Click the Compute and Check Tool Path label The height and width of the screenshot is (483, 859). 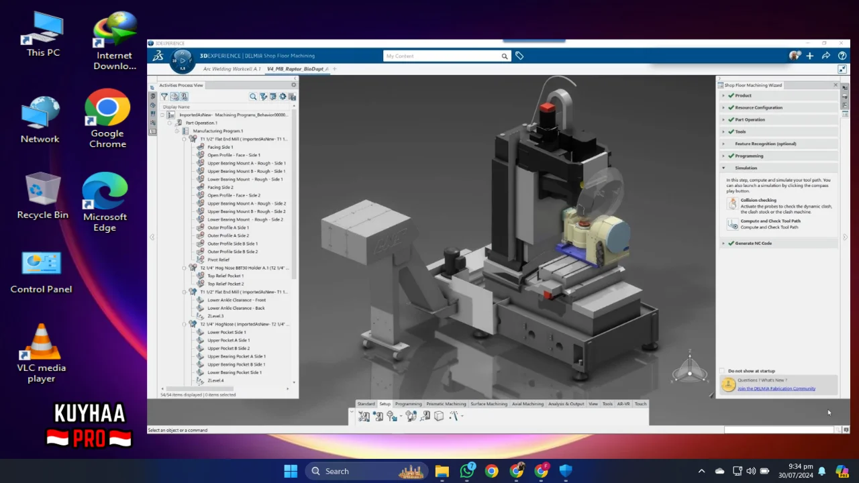click(770, 221)
